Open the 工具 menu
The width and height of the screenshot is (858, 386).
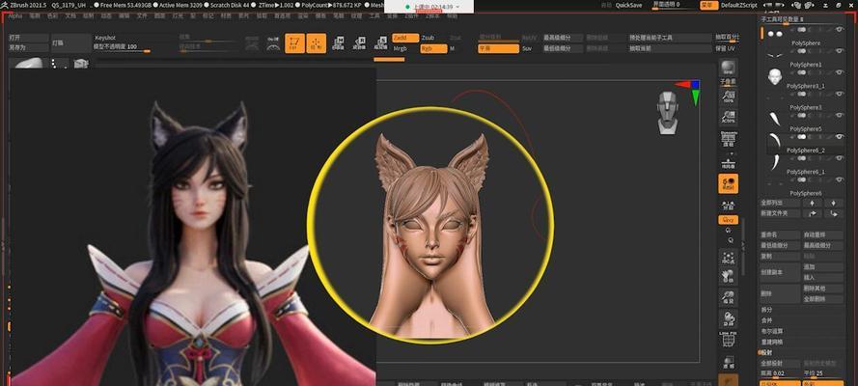pos(374,16)
